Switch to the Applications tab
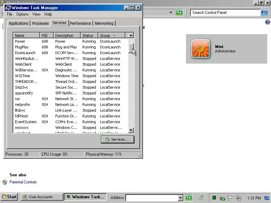 coord(19,23)
